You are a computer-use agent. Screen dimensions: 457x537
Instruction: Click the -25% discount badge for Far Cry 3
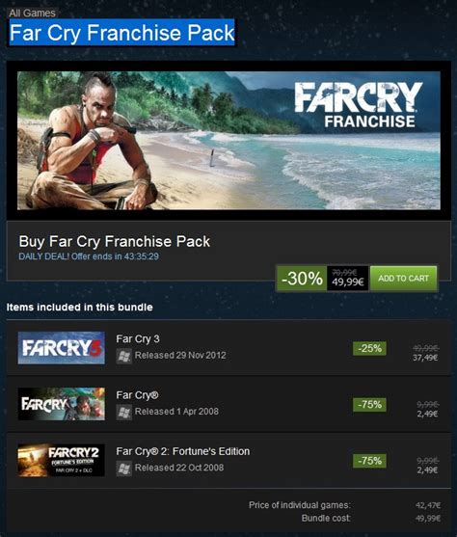[369, 348]
